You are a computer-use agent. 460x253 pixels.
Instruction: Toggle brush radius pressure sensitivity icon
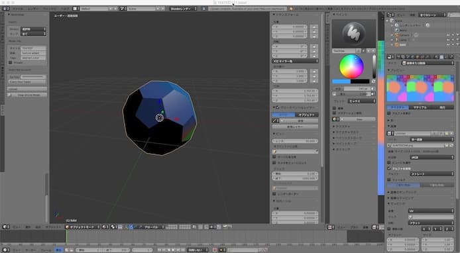[x=373, y=89]
